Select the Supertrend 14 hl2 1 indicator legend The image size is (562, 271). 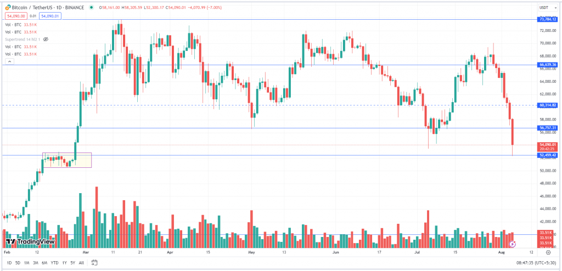(22, 39)
